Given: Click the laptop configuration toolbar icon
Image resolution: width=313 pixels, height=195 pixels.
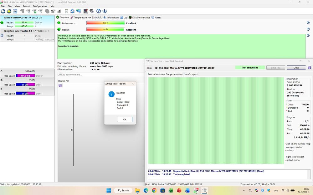Looking at the screenshot, I should coord(86,11).
